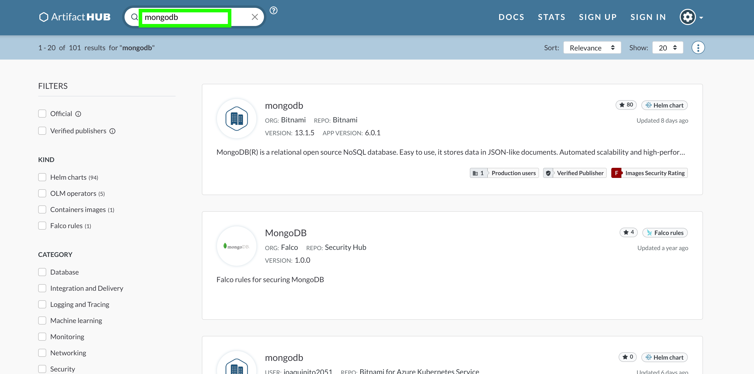
Task: Click the search magnifier icon
Action: (134, 17)
